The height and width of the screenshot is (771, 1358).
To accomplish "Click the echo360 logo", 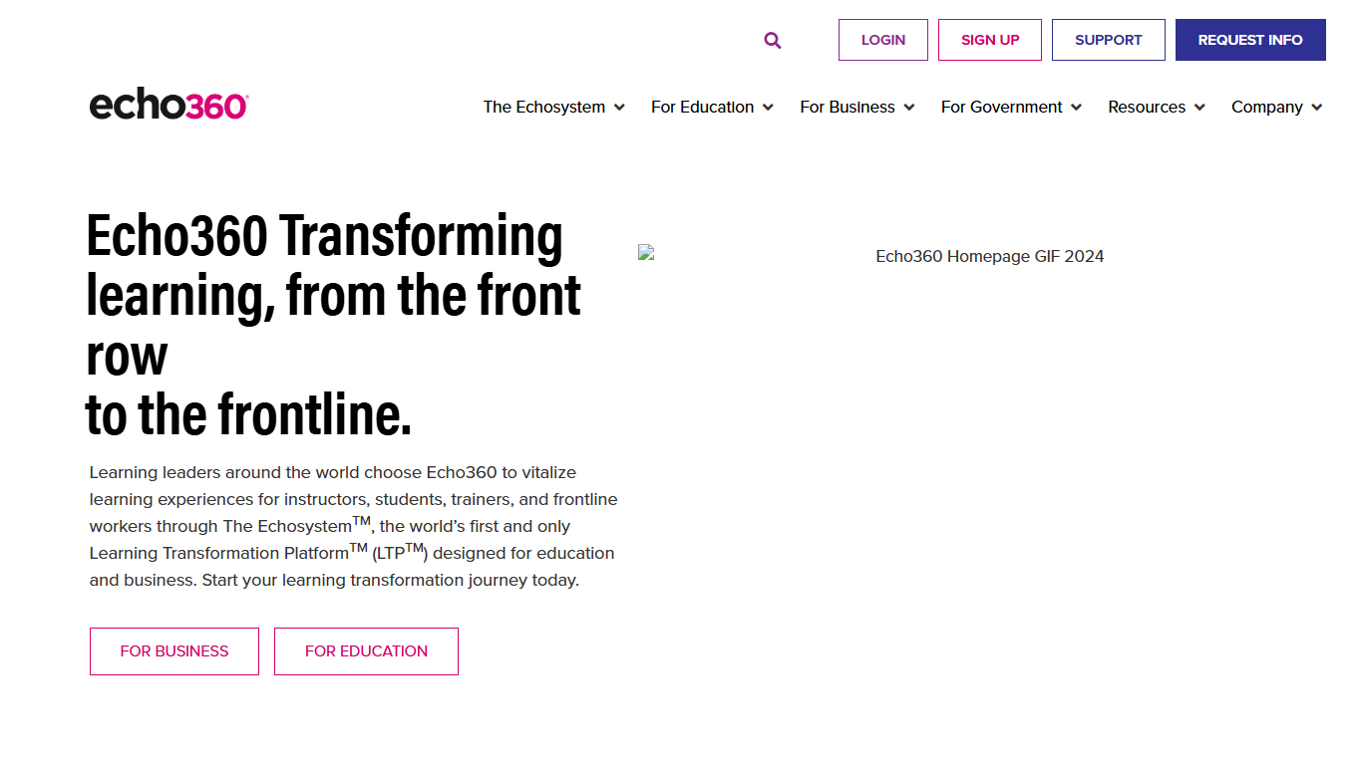I will point(169,105).
